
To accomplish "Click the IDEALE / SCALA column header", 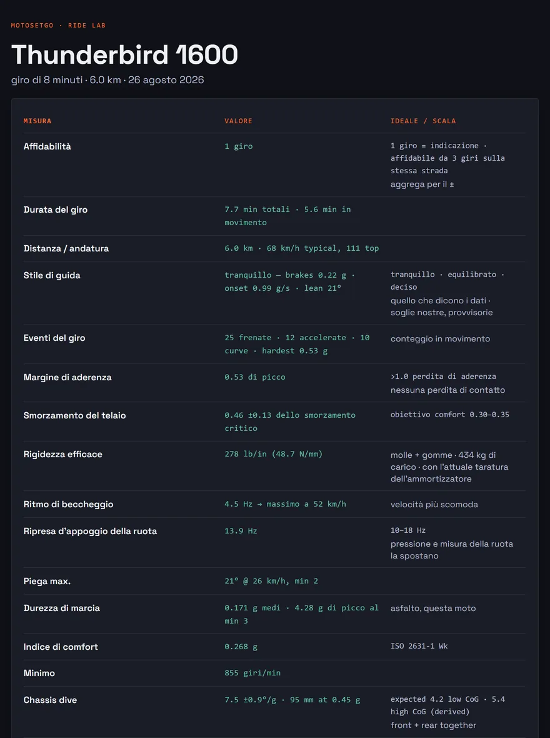I will click(x=423, y=121).
